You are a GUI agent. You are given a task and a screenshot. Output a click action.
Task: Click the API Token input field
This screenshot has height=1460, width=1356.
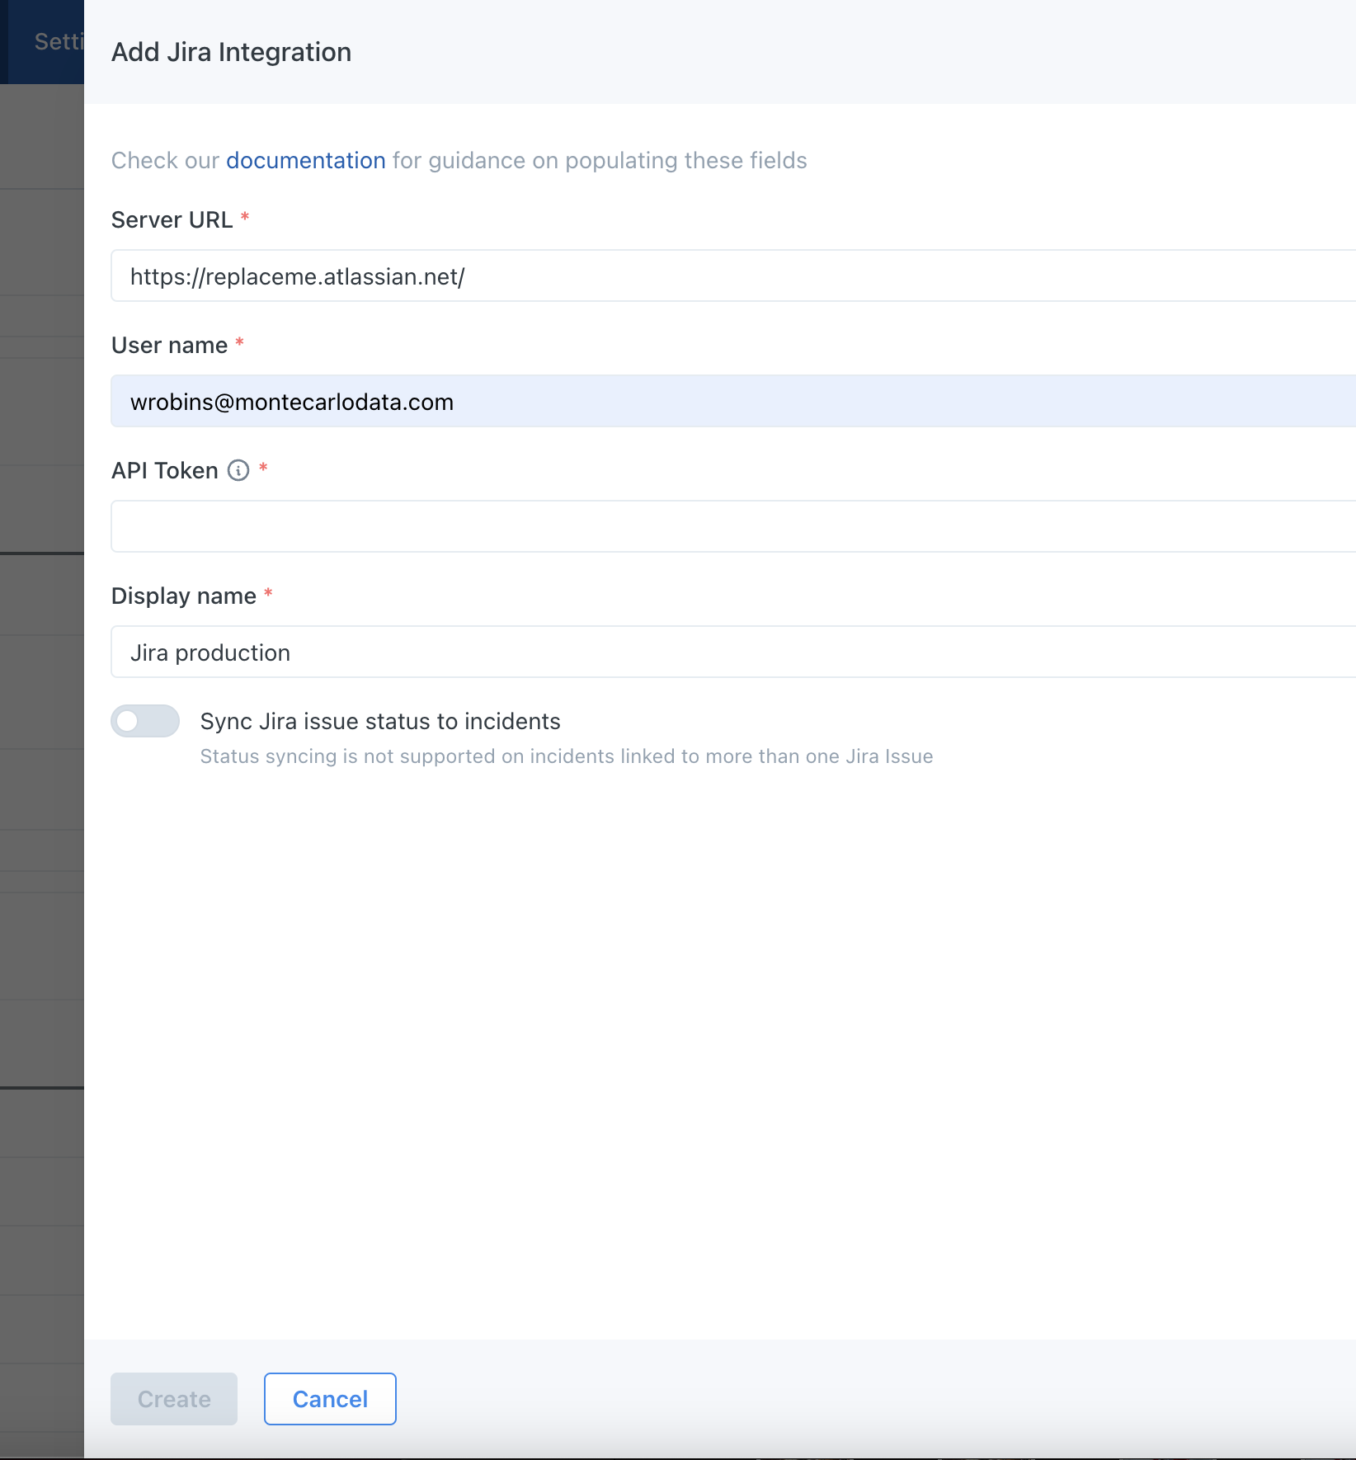point(733,526)
